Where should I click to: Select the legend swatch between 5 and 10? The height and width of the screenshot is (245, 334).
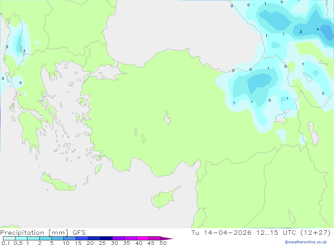[58, 238]
